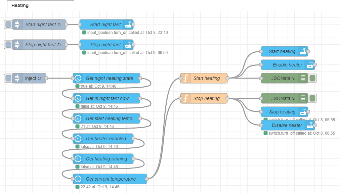Click the arrow icon on Start night tarif inject
Screen dimensions: 340x193
click(17, 25)
